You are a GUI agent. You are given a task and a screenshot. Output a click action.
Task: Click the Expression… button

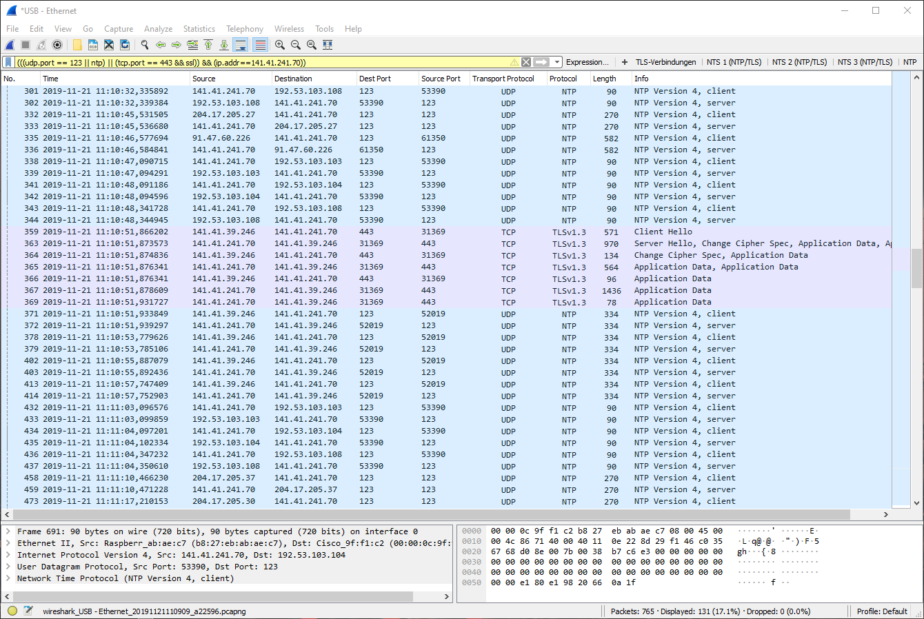coord(587,62)
